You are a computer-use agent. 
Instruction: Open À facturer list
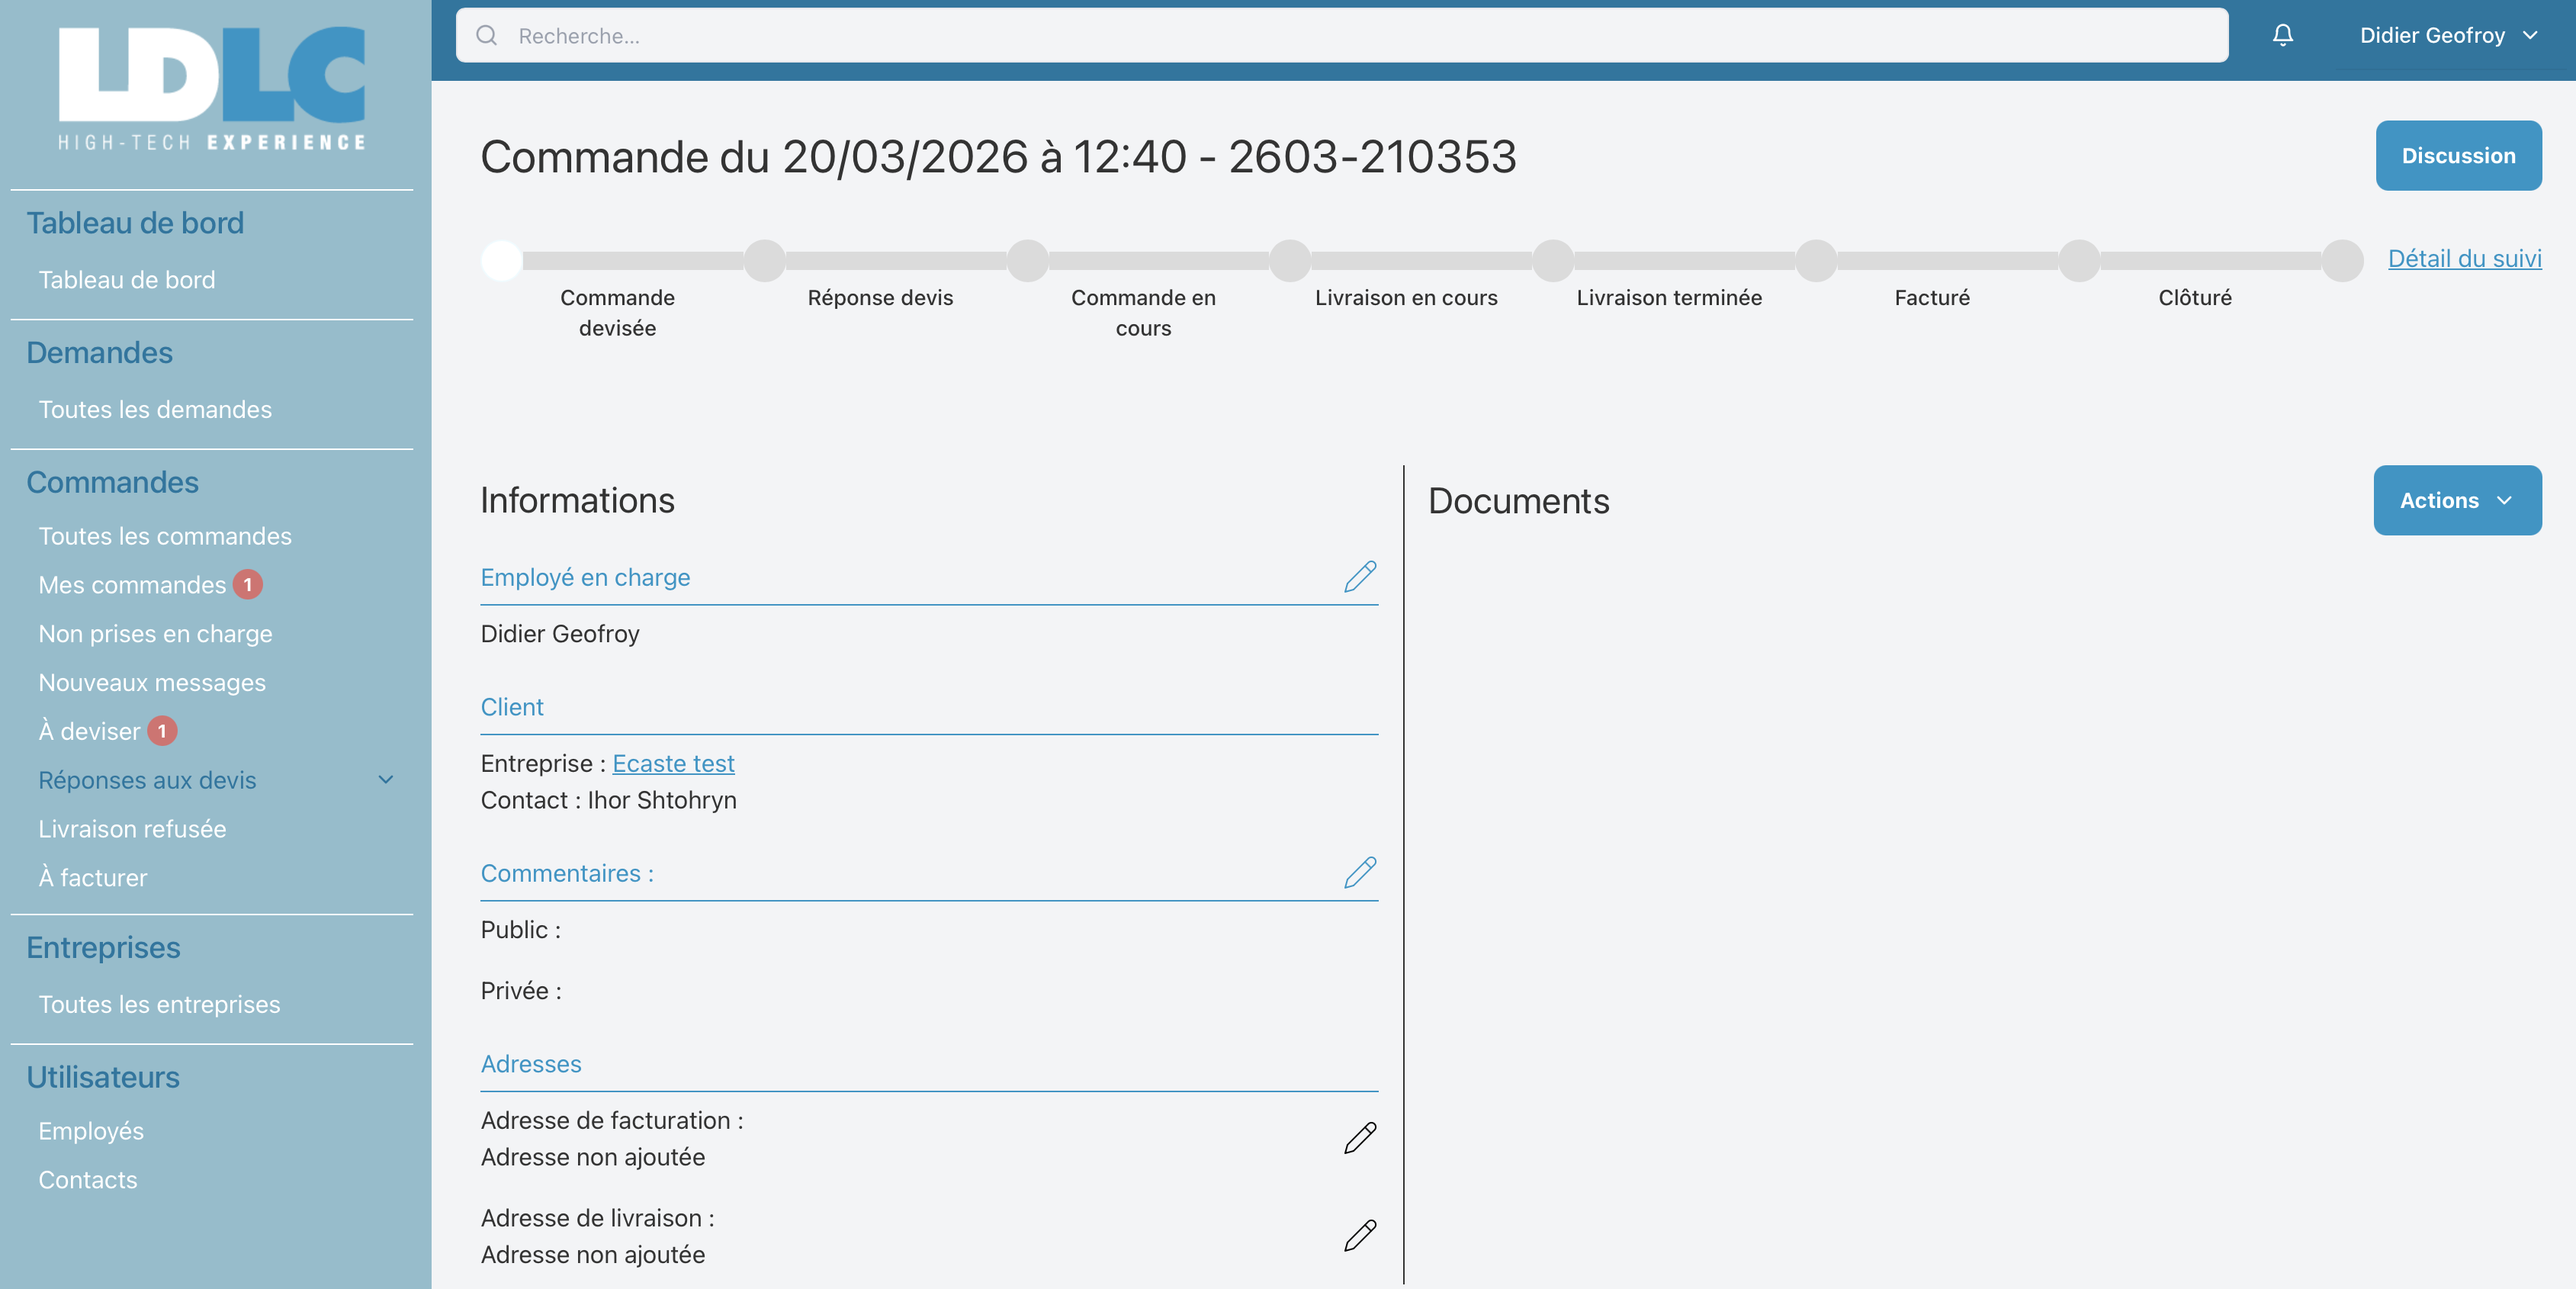[93, 878]
